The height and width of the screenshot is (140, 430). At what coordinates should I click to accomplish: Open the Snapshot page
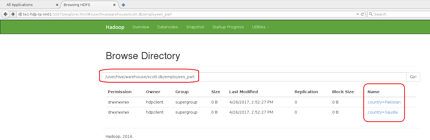tap(195, 27)
